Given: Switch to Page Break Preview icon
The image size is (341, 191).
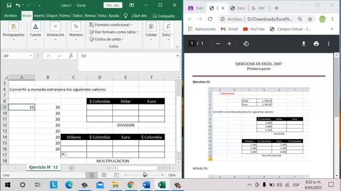Looking at the screenshot, I should [116, 175].
